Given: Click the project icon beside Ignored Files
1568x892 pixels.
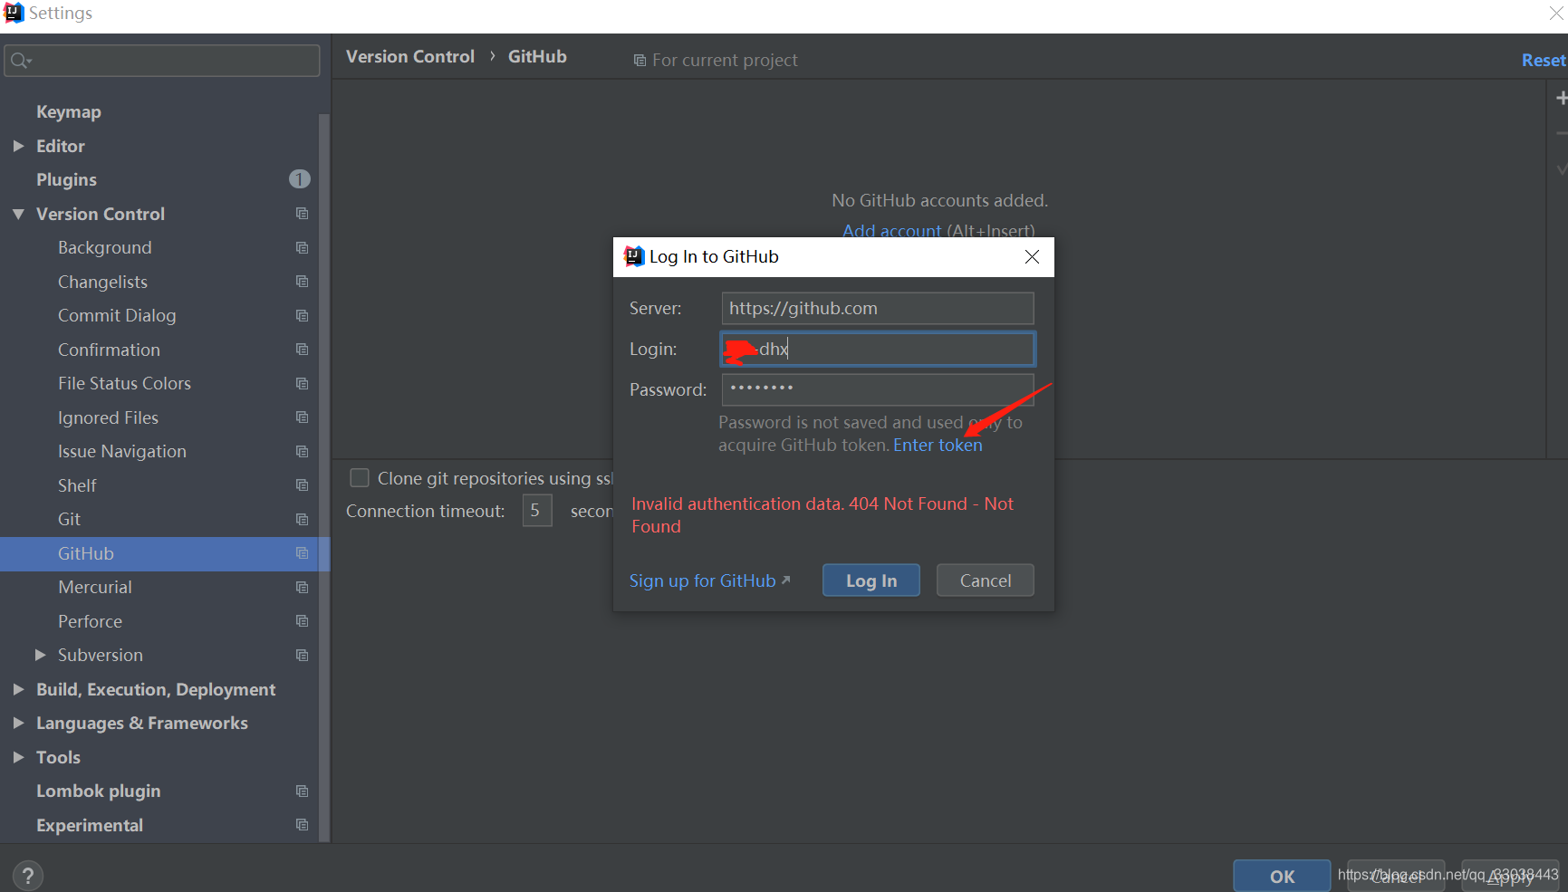Looking at the screenshot, I should [302, 417].
